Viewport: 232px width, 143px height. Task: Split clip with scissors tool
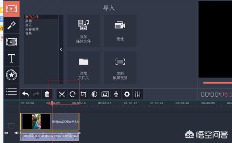(x=62, y=94)
